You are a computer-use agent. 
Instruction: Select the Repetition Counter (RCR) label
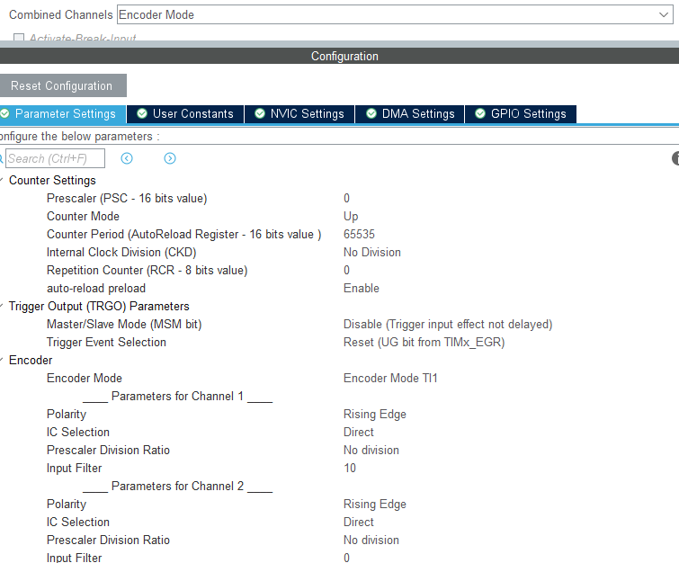click(x=147, y=270)
